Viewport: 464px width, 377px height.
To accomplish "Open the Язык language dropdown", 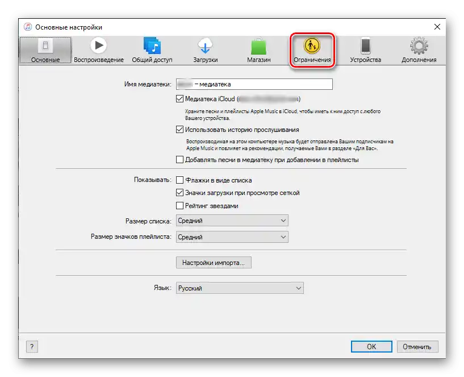I will tap(240, 288).
